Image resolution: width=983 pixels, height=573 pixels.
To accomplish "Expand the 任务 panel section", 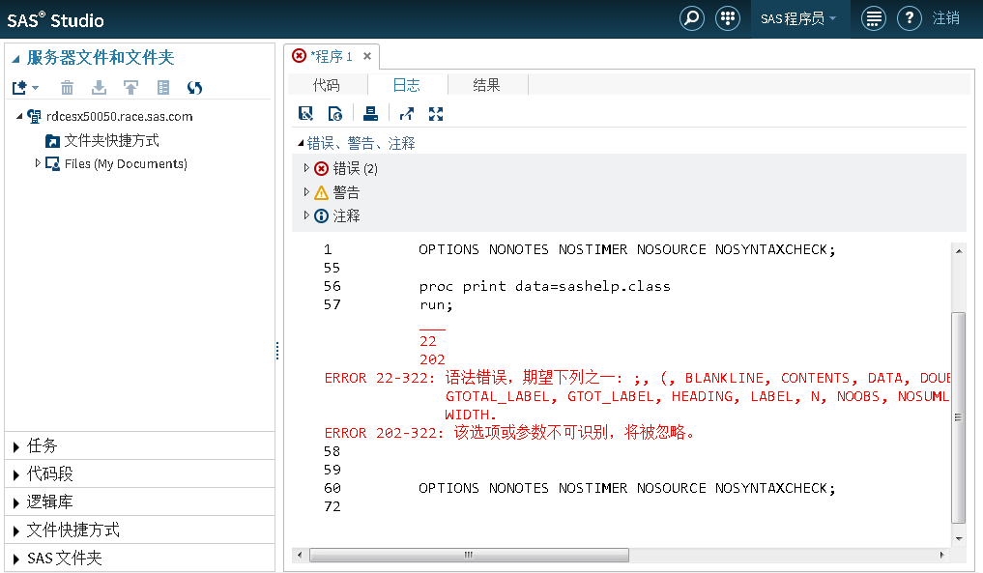I will tap(16, 446).
